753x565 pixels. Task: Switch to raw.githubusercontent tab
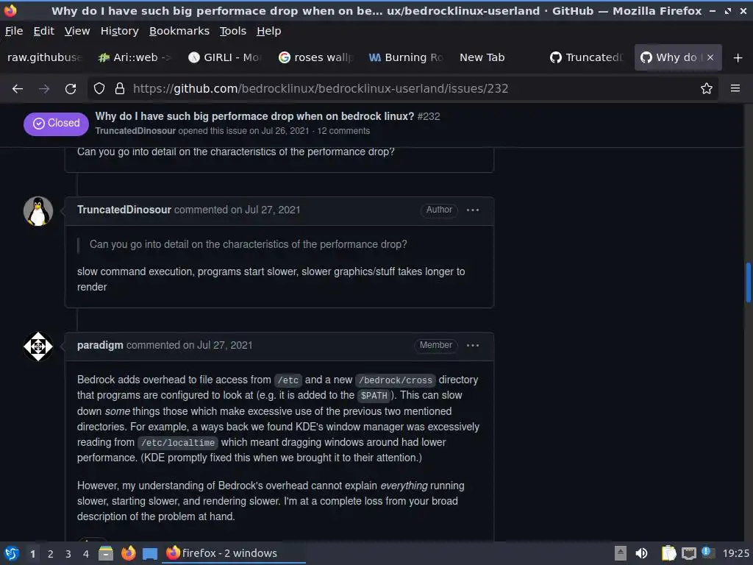[x=44, y=57]
